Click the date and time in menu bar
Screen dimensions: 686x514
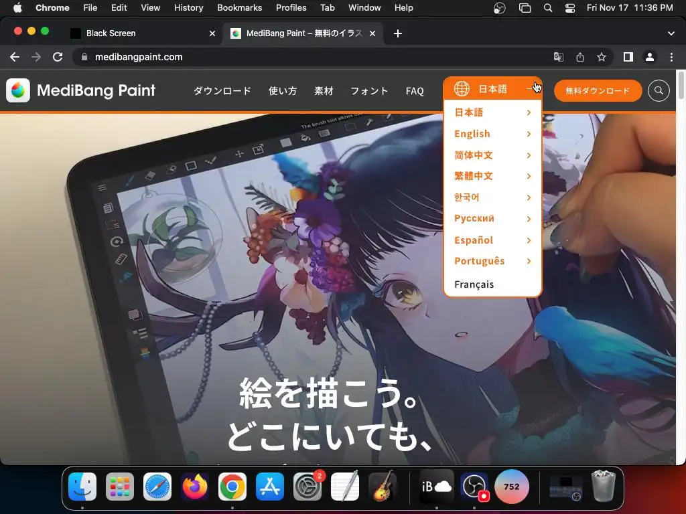point(630,8)
